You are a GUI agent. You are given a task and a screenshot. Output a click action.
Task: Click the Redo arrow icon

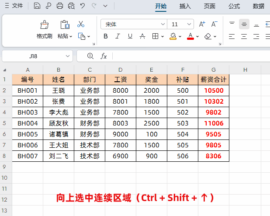[x=94, y=6]
